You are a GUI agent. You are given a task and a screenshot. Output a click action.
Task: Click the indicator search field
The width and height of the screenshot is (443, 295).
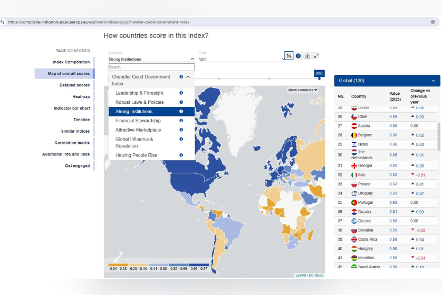point(151,67)
